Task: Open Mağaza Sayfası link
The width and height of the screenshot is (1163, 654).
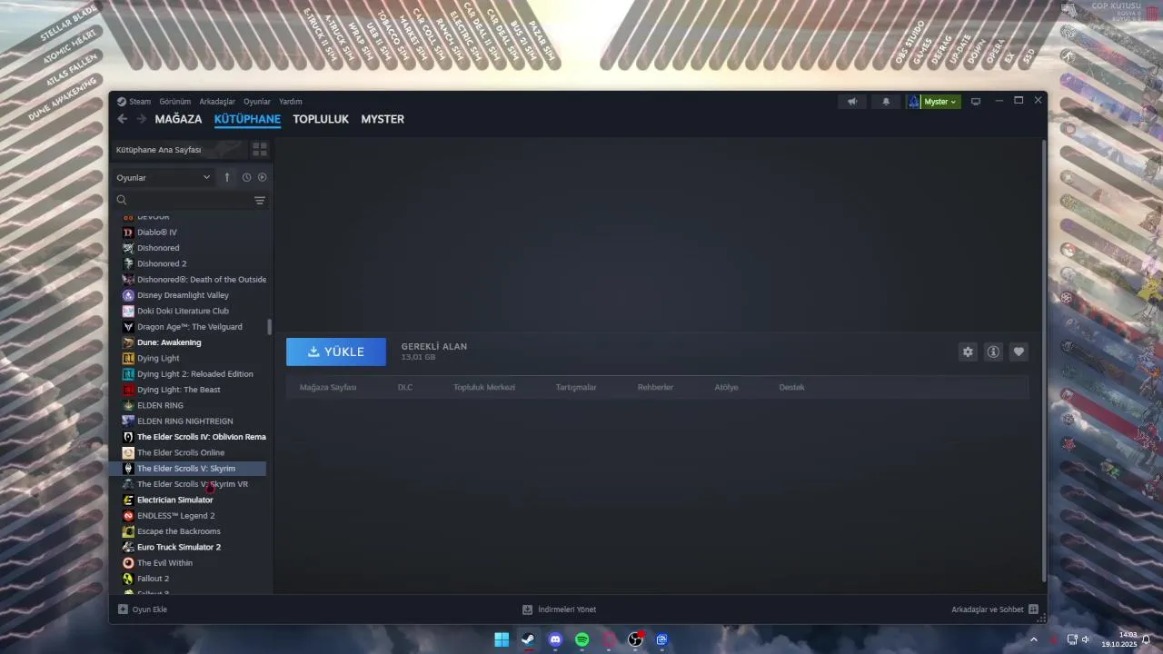Action: click(328, 387)
